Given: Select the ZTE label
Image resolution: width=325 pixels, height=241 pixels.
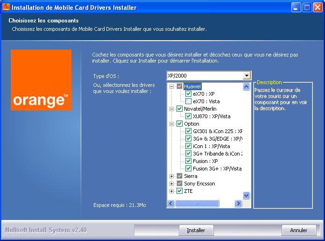Looking at the screenshot, I should tap(188, 191).
